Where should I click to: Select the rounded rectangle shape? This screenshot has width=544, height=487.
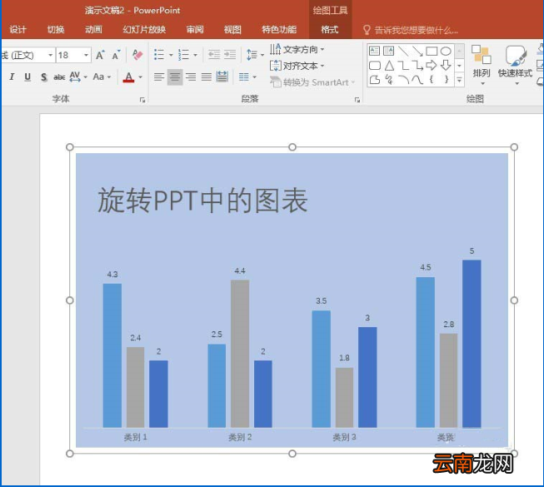374,65
